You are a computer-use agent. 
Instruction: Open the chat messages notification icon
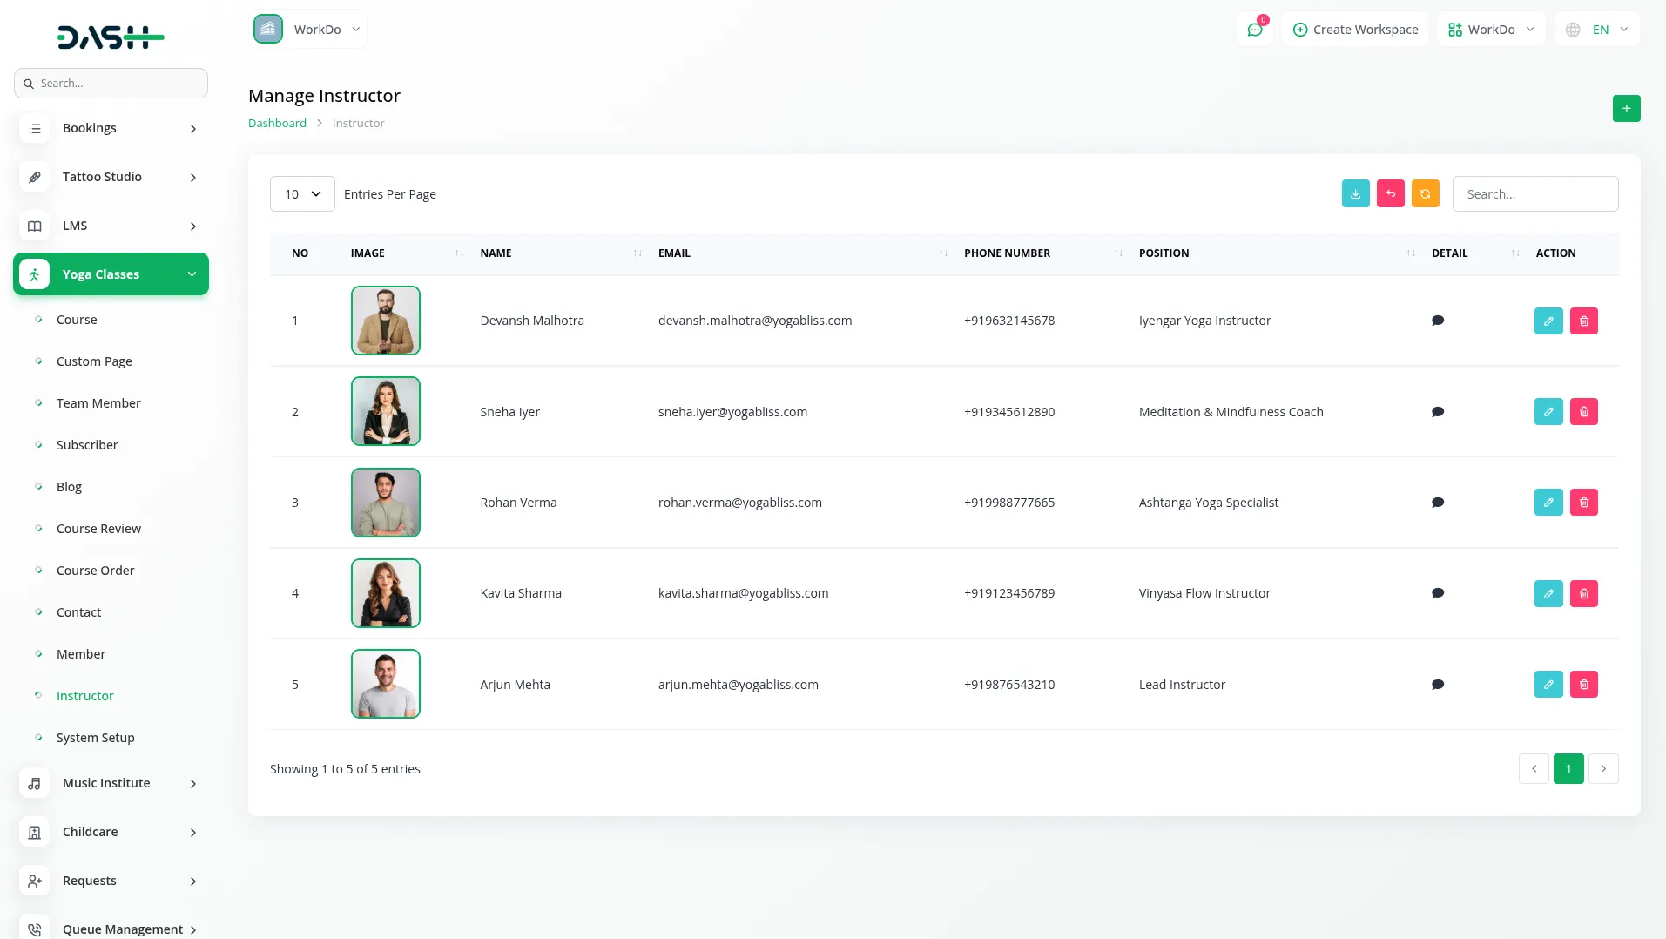click(x=1254, y=30)
